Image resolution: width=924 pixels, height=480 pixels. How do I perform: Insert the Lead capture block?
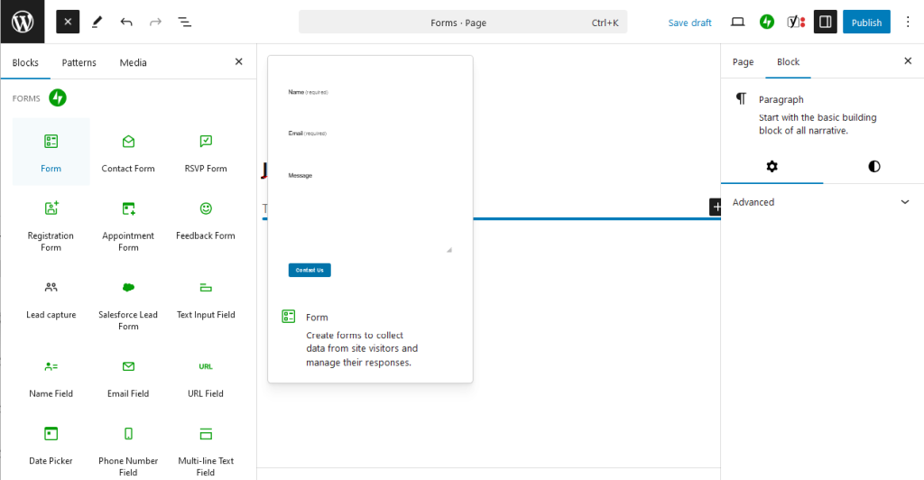pyautogui.click(x=51, y=304)
